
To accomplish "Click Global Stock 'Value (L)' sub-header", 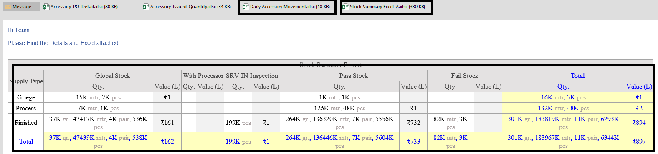I will [167, 87].
